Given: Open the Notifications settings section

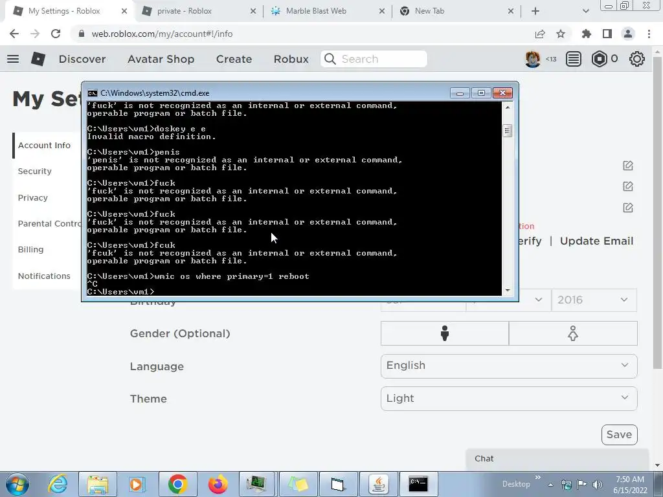Looking at the screenshot, I should 44,276.
